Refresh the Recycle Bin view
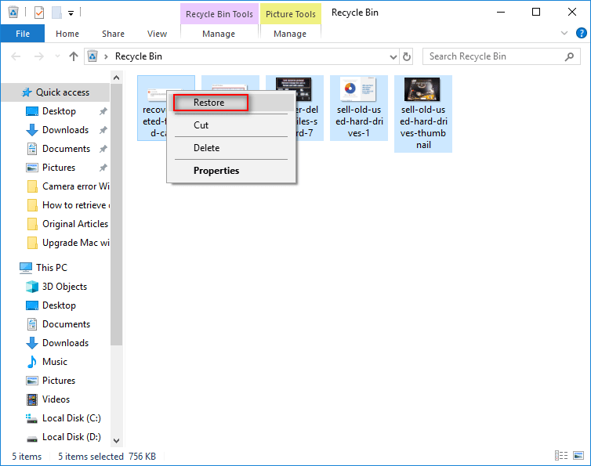 [x=406, y=56]
